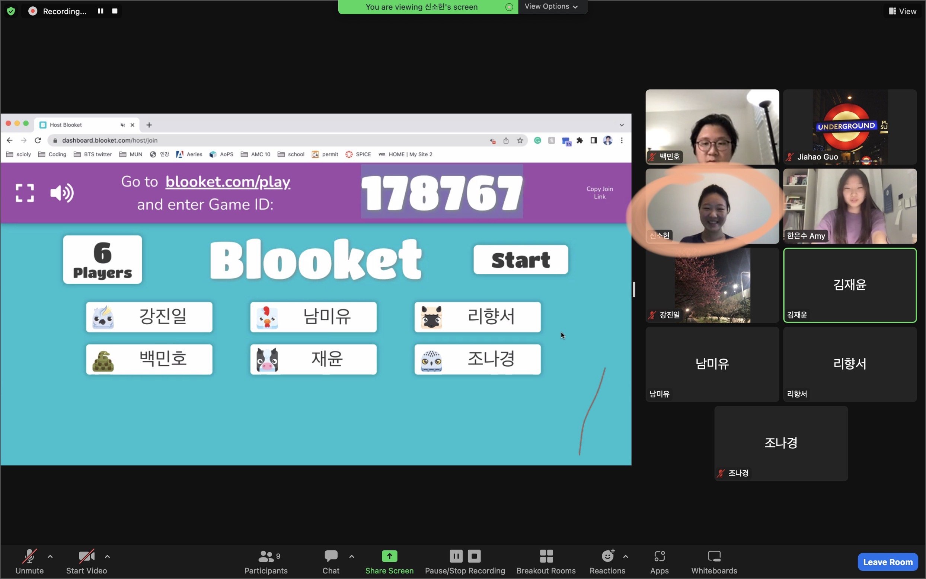926x579 pixels.
Task: Reload the Blooket page
Action: click(x=38, y=140)
